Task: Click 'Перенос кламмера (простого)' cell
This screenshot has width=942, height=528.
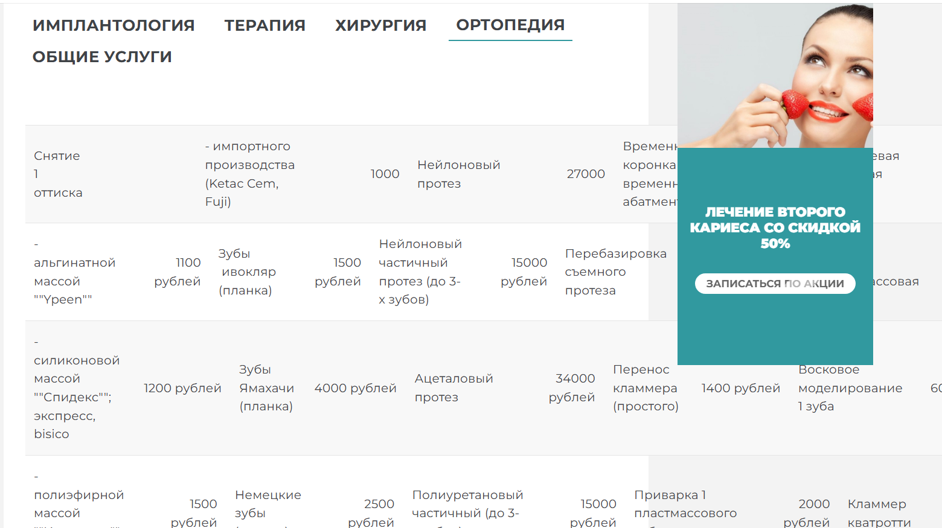Action: click(x=646, y=388)
